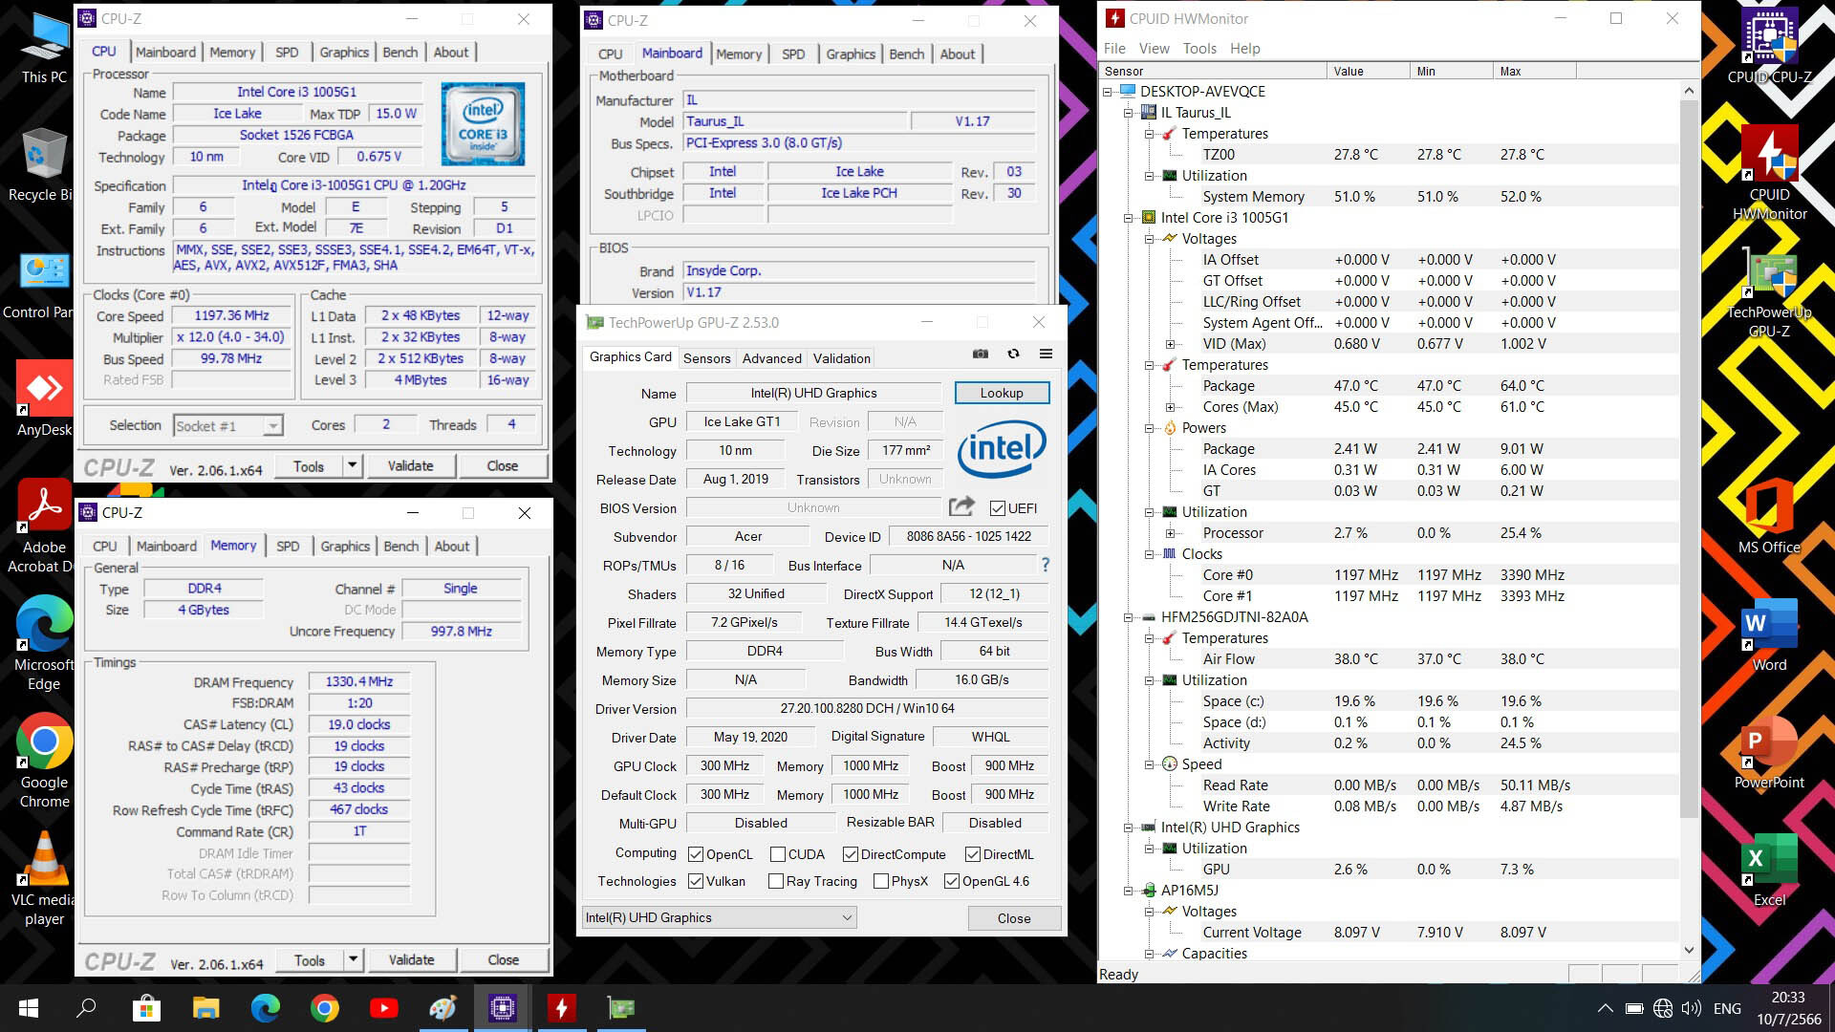
Task: Collapse the HFM256GDJTNI-82A0A drive node
Action: coord(1129,617)
